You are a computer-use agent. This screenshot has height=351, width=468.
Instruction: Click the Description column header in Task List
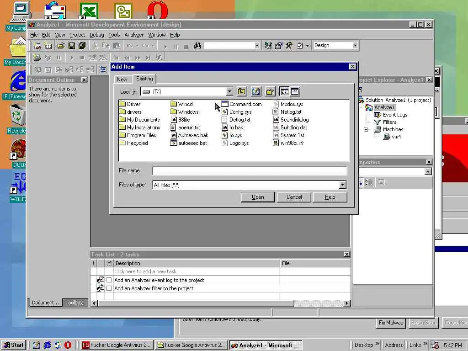(x=197, y=263)
